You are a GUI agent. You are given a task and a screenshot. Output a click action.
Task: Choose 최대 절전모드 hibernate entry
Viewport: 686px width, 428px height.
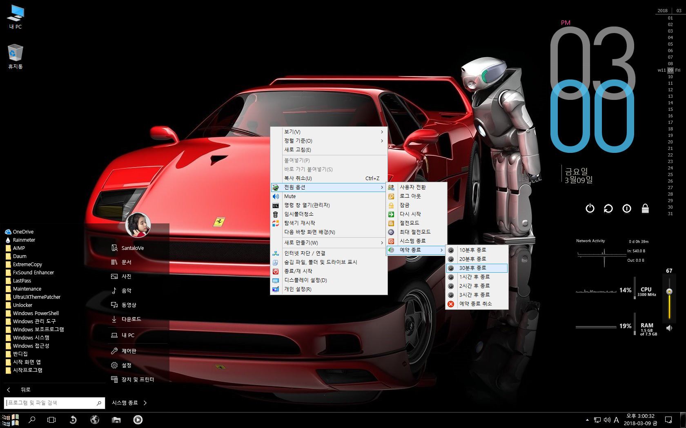click(x=416, y=232)
